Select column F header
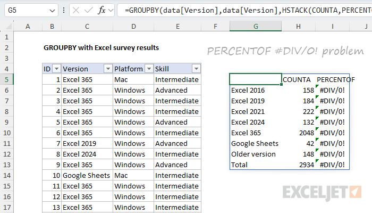Image resolution: width=372 pixels, height=213 pixels. (x=215, y=27)
